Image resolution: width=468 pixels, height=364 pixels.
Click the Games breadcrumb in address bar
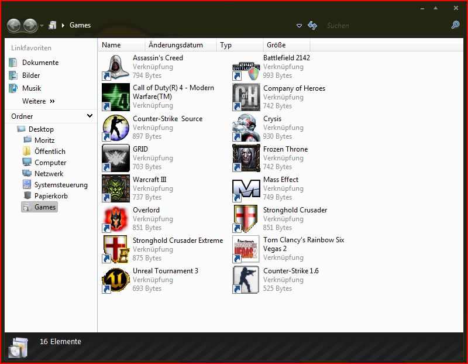pyautogui.click(x=80, y=25)
